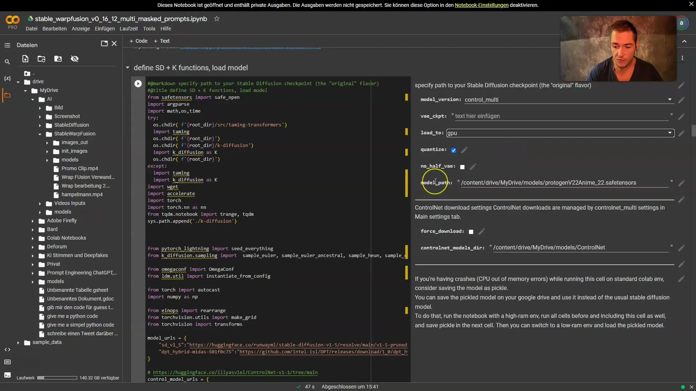Expand the StableWarpFusion folder in files
This screenshot has width=696, height=391.
(40, 133)
